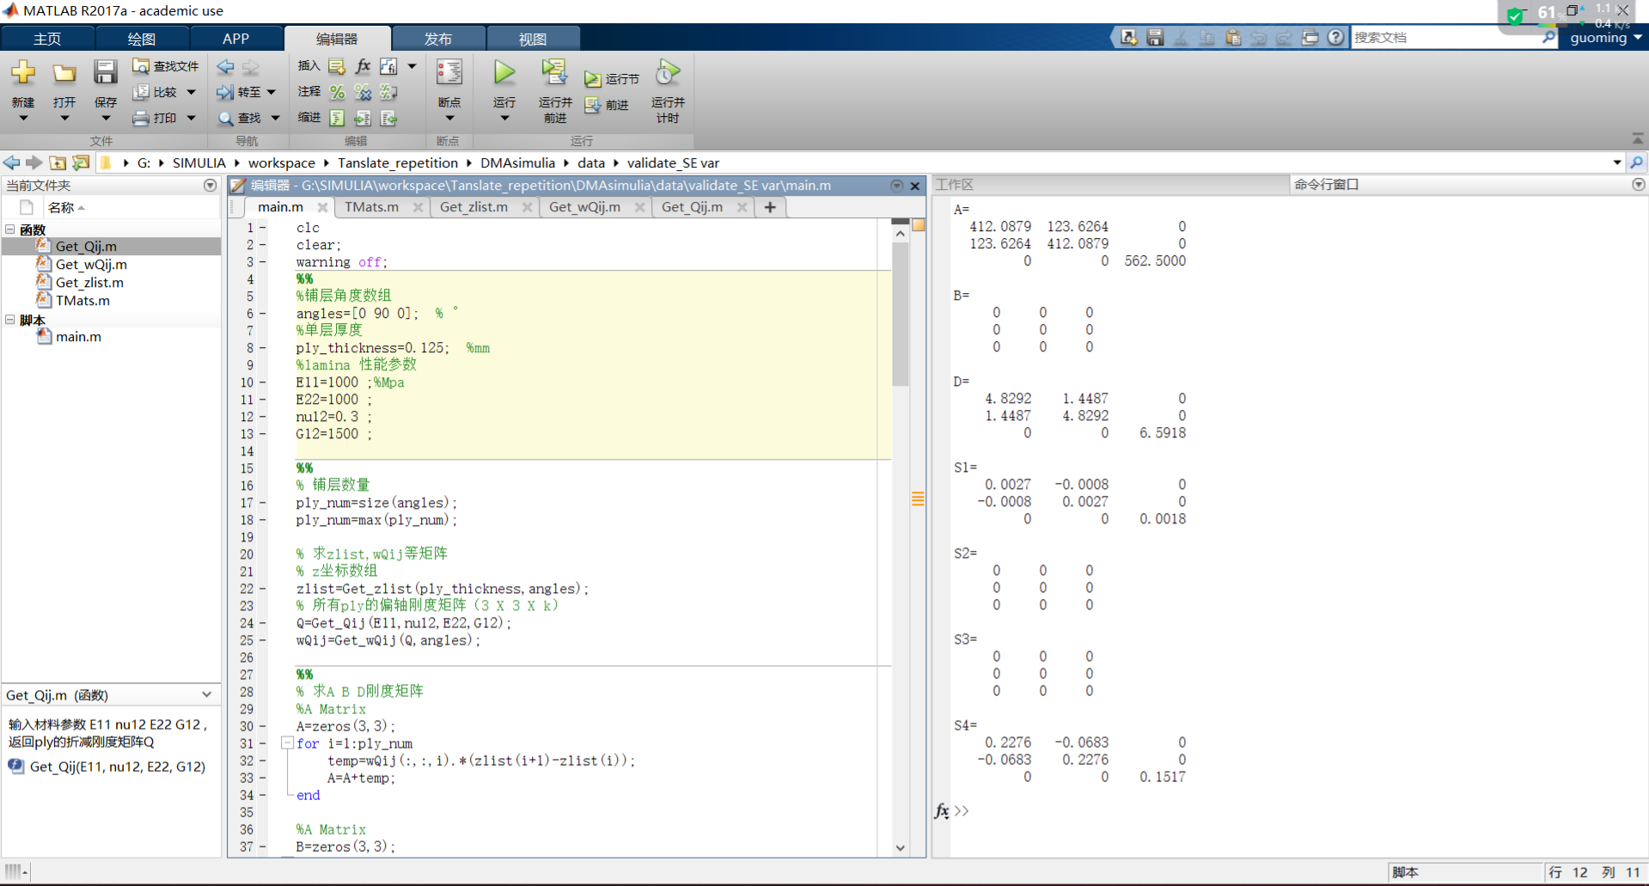This screenshot has height=886, width=1649.
Task: Click Find Files (查找文件) in ribbon
Action: [x=165, y=66]
